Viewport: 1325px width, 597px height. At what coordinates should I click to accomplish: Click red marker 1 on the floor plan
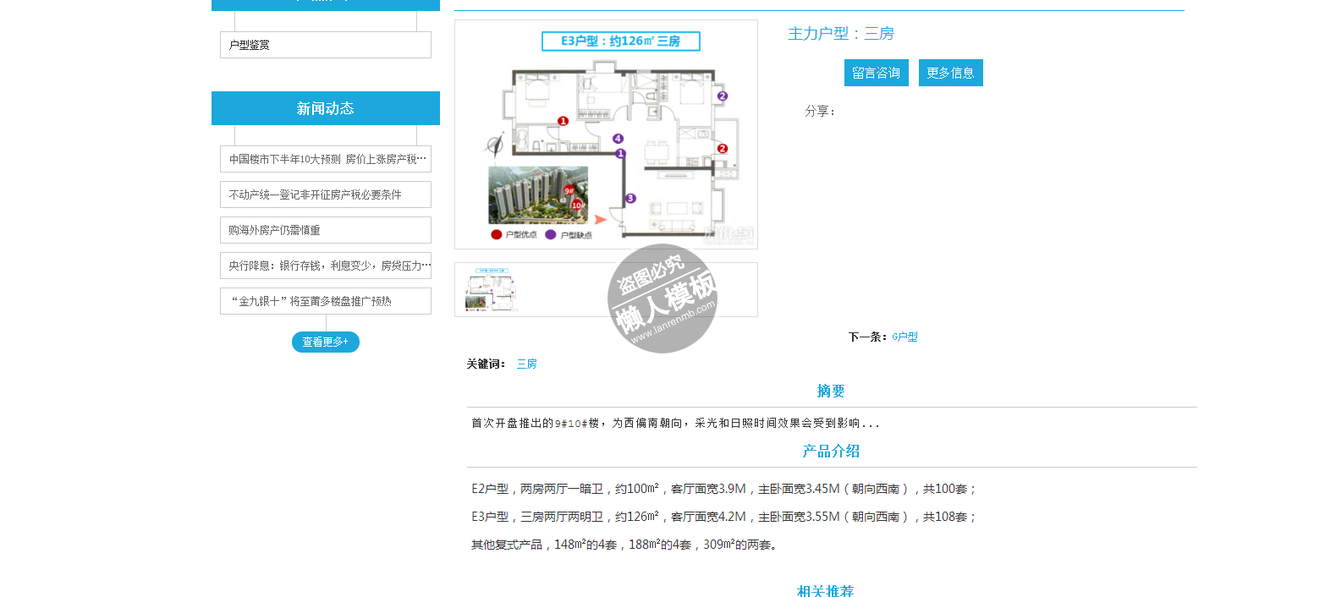tap(563, 121)
